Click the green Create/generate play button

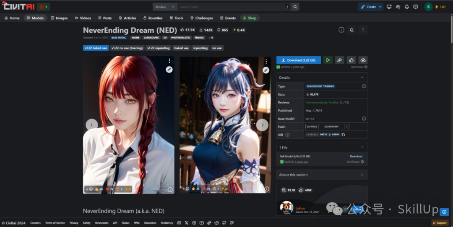point(328,60)
